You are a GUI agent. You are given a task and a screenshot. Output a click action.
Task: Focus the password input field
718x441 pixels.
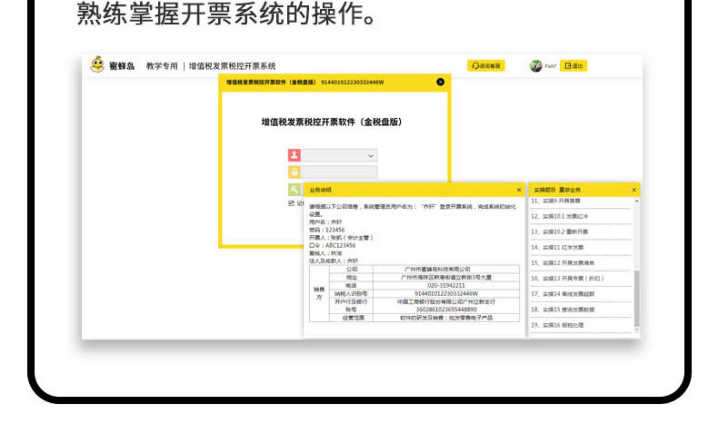point(339,172)
